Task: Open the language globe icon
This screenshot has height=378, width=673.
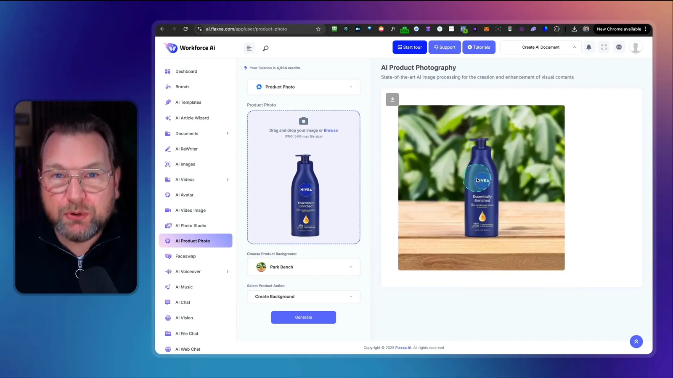Action: [619, 47]
